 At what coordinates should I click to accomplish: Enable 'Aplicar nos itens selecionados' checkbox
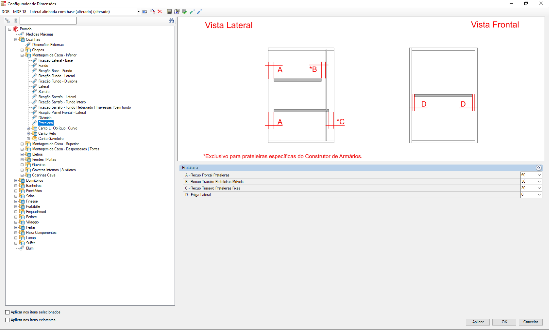pyautogui.click(x=8, y=312)
